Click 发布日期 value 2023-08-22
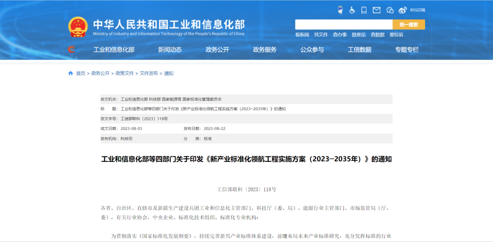Viewport: 493px width, 242px height. point(215,129)
